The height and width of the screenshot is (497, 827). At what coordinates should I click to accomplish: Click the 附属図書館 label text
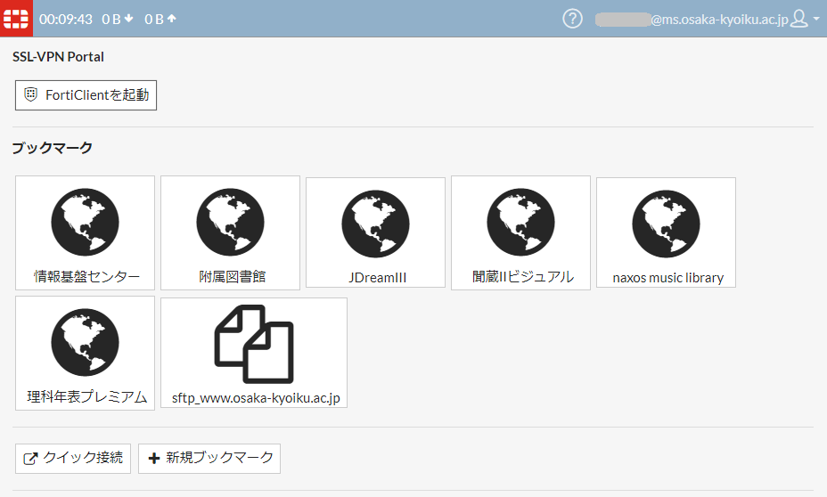click(x=232, y=277)
